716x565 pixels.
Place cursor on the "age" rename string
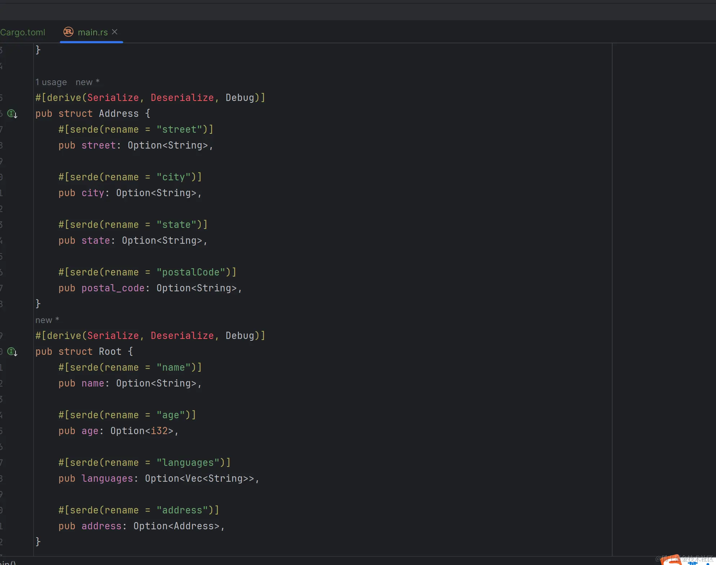pos(171,415)
